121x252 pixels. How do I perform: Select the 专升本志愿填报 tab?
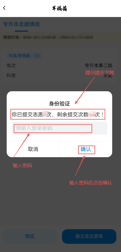pyautogui.click(x=21, y=24)
